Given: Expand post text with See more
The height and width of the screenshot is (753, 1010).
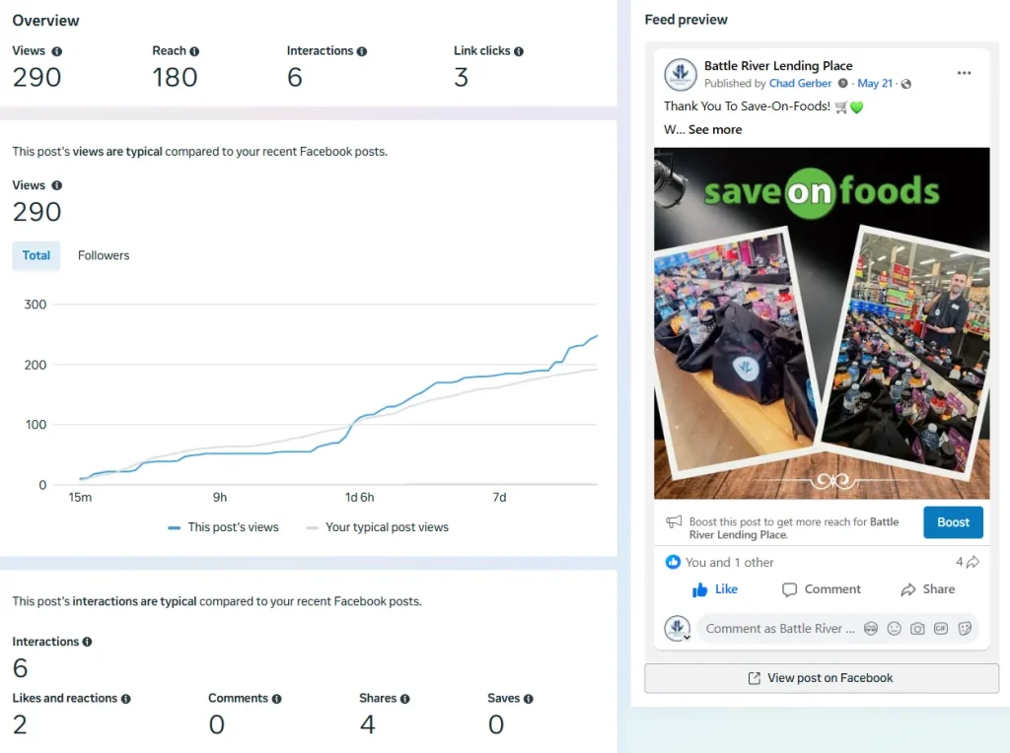Looking at the screenshot, I should [715, 129].
